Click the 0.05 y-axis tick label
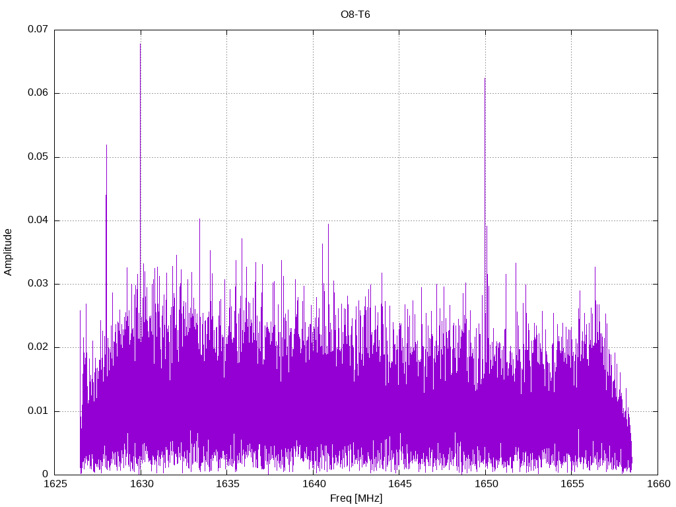This screenshot has width=676, height=507. (x=38, y=157)
